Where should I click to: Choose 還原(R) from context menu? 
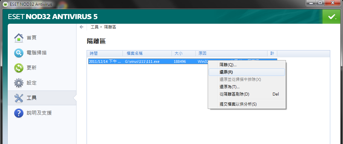pyautogui.click(x=247, y=72)
